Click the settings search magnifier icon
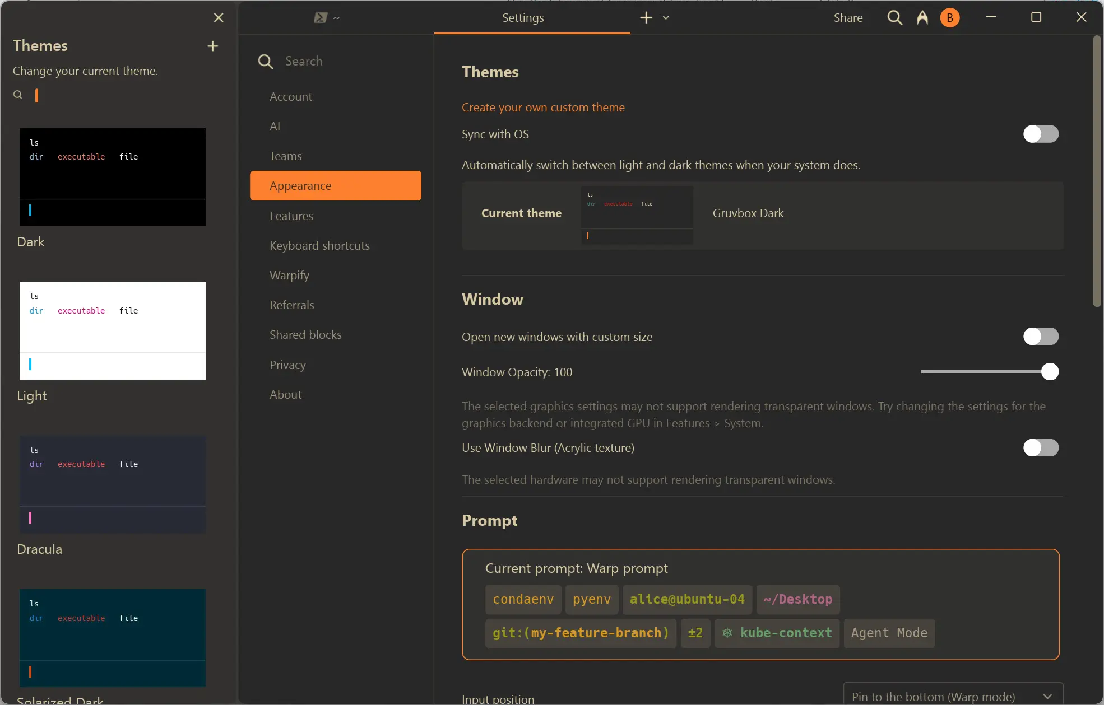This screenshot has height=705, width=1104. click(265, 61)
